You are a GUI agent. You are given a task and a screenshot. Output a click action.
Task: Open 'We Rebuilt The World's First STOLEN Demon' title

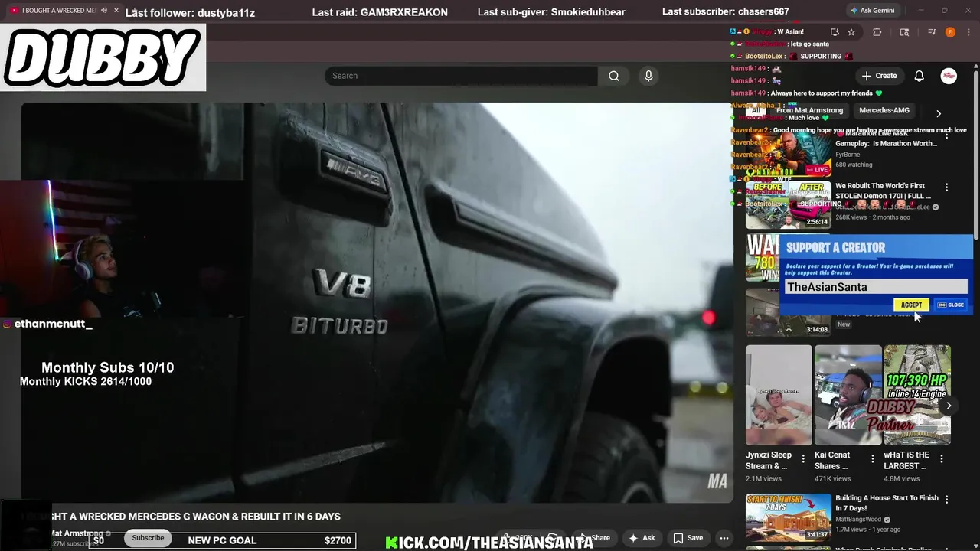coord(883,191)
